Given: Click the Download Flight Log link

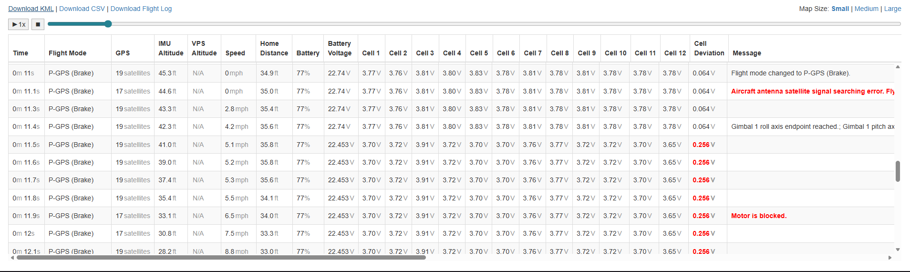Looking at the screenshot, I should pyautogui.click(x=141, y=9).
